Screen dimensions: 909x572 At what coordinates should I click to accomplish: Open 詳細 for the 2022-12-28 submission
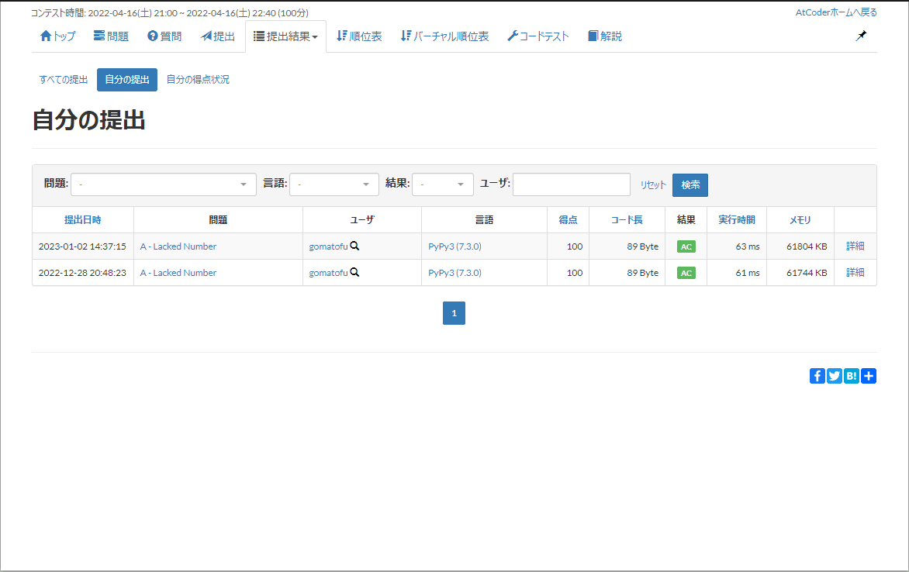(x=855, y=272)
